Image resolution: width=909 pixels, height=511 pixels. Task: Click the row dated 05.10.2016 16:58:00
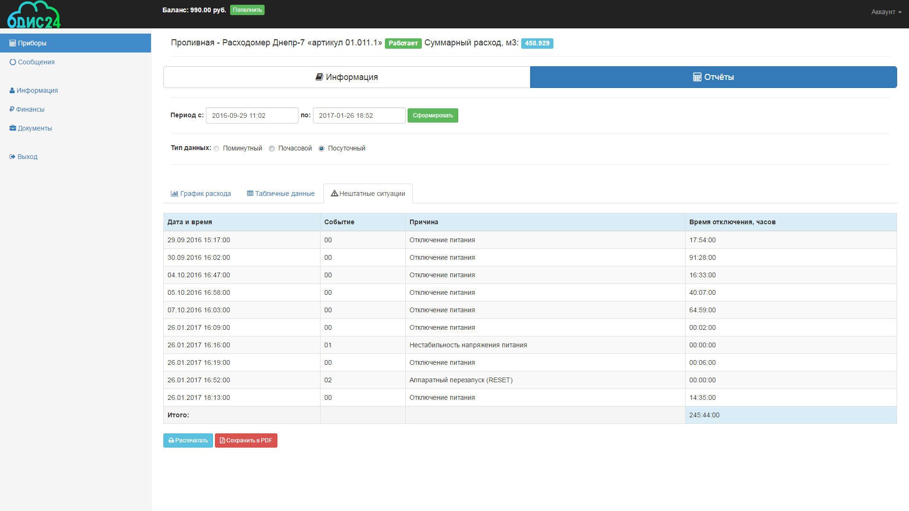(x=530, y=292)
